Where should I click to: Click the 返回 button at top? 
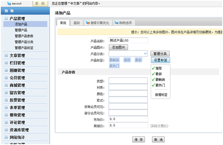(x=40, y=4)
